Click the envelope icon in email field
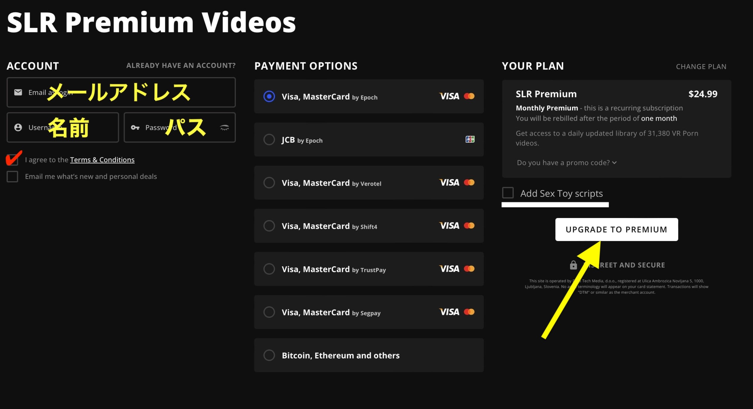 [x=18, y=92]
